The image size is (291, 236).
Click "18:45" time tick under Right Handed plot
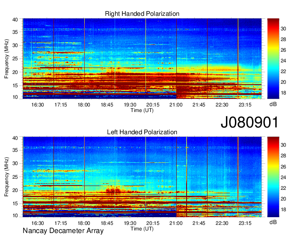(107, 105)
